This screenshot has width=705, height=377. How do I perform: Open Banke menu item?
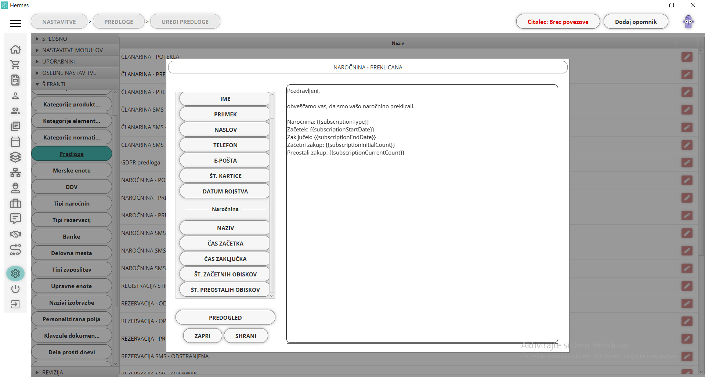(72, 236)
